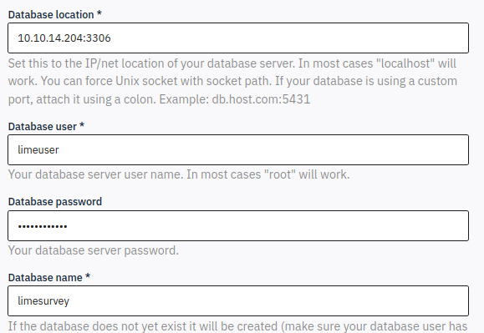Click the hint 'If the database does not yet exist'
Image resolution: width=484 pixels, height=333 pixels.
pos(237,326)
